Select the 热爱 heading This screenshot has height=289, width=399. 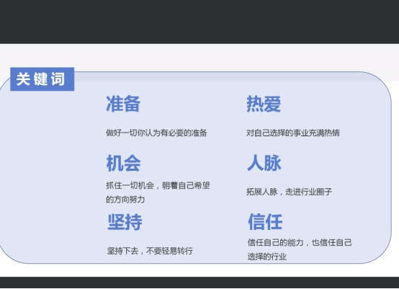coord(264,104)
